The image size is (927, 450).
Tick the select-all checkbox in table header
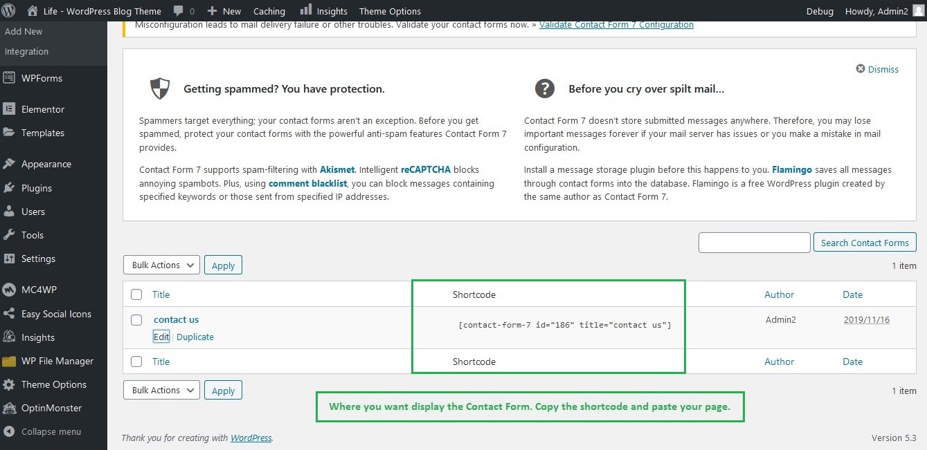136,294
